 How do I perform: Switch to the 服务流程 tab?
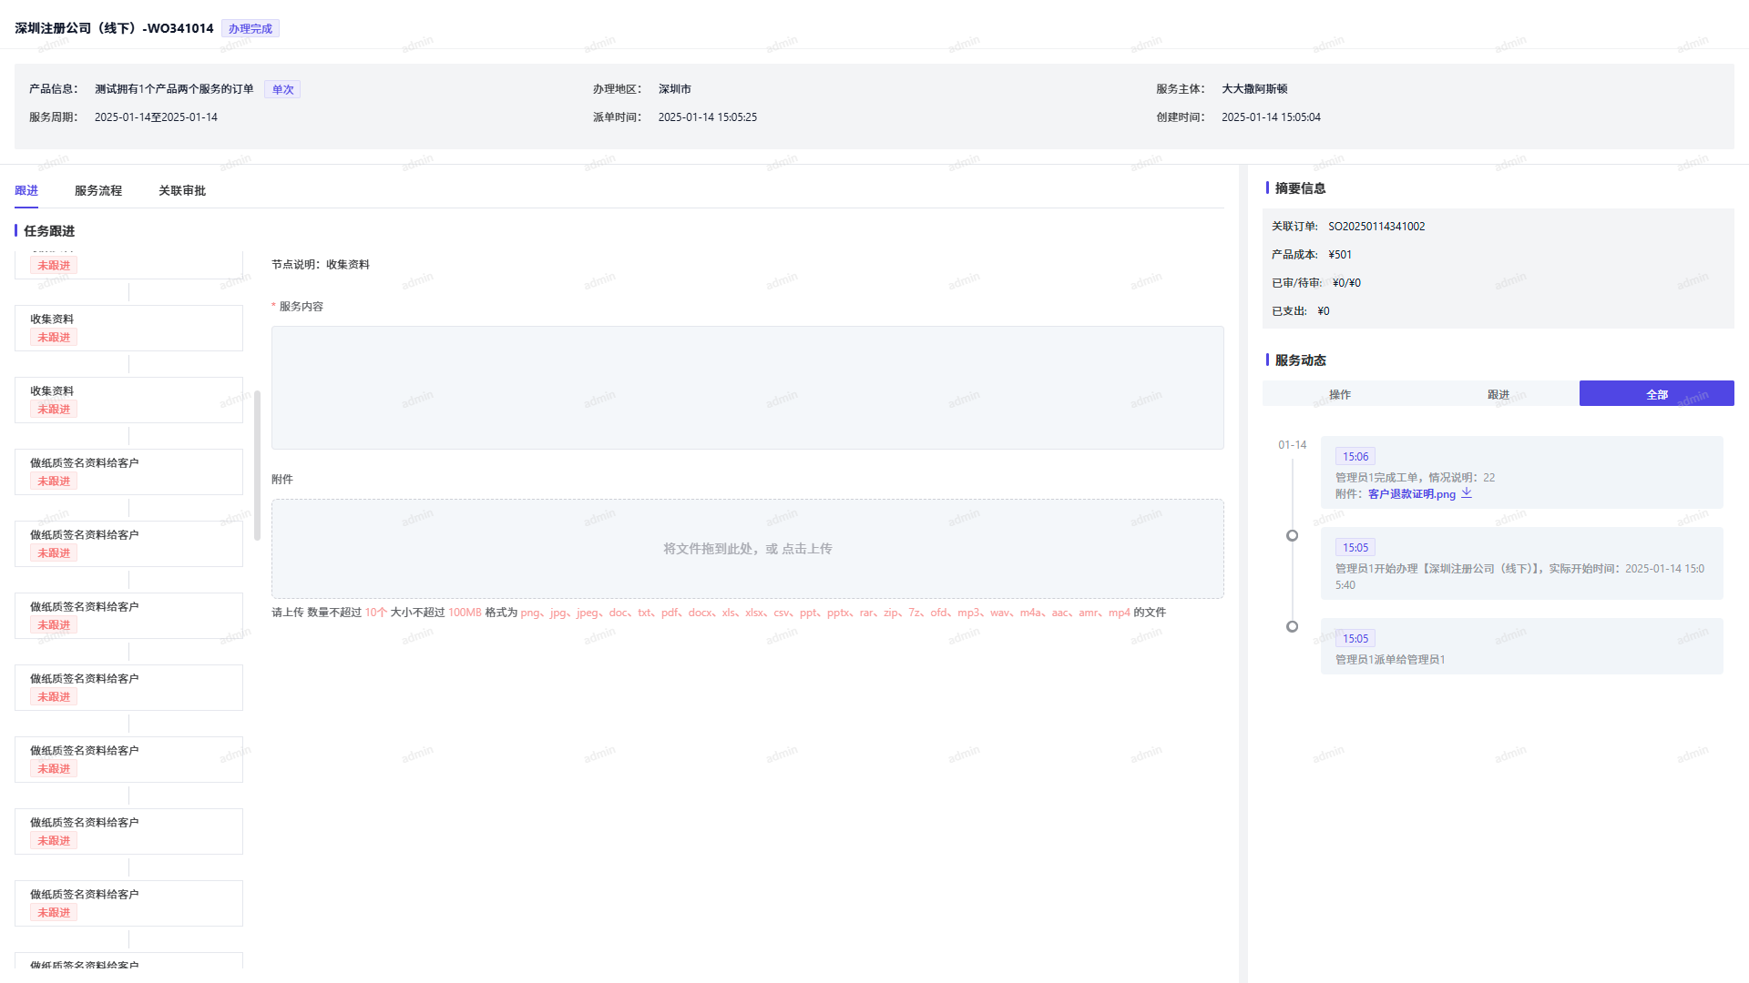pos(97,190)
